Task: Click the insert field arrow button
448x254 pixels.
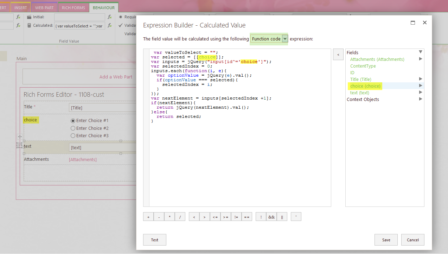Action: (338, 55)
